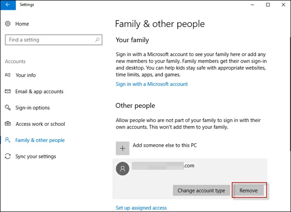Open Set up assigned access link
Viewport: 291px width, 212px height.
pyautogui.click(x=141, y=208)
